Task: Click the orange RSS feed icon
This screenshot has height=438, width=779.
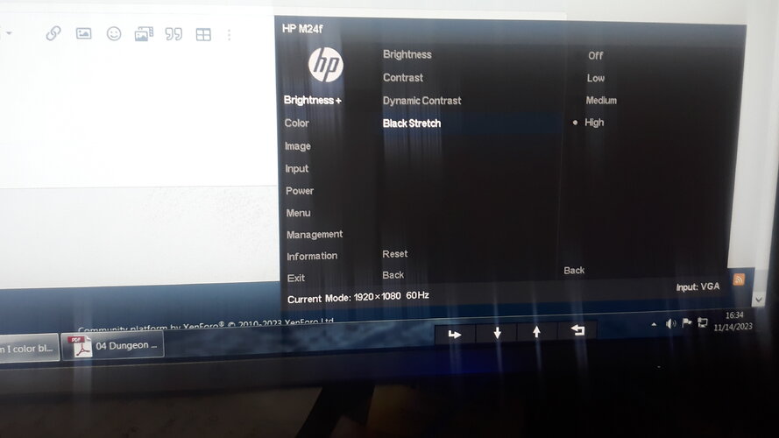Action: [739, 279]
